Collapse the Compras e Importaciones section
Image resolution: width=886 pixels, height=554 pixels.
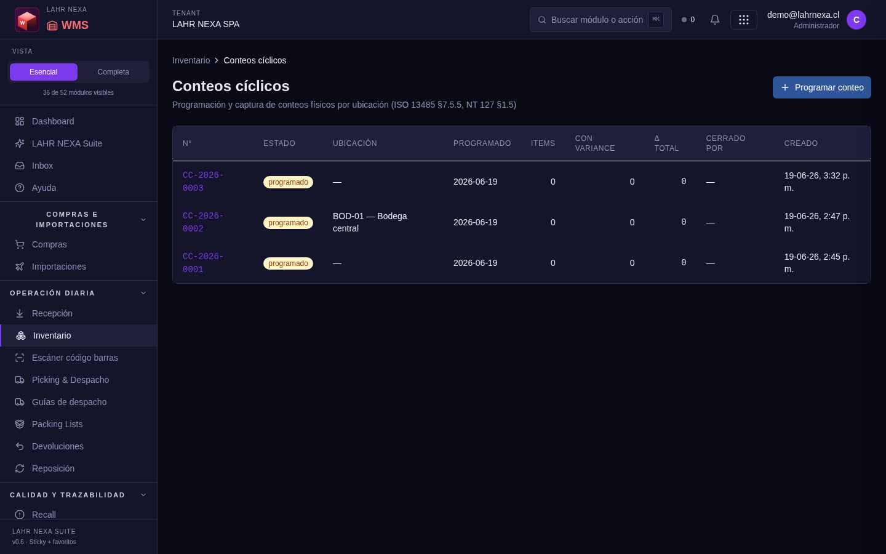pyautogui.click(x=143, y=220)
